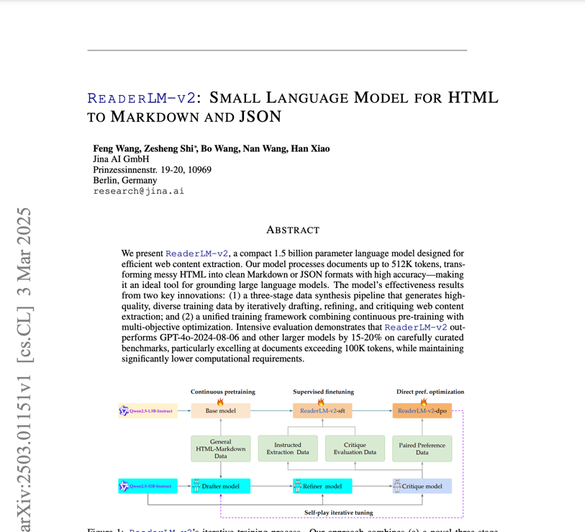
Task: Open the research@jina.ai email link
Action: 138,191
